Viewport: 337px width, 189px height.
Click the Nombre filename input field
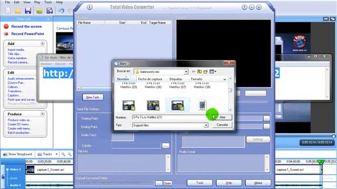[170, 117]
